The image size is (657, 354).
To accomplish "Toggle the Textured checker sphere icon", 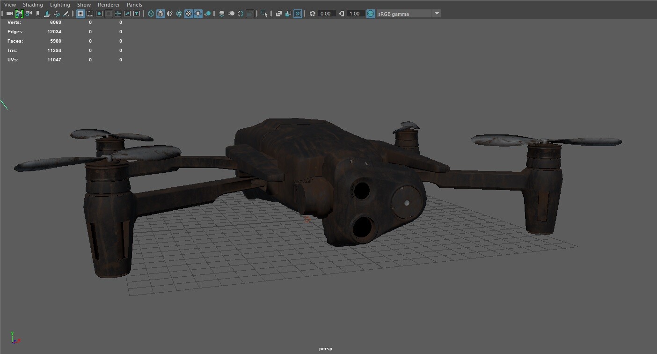I will pyautogui.click(x=189, y=14).
